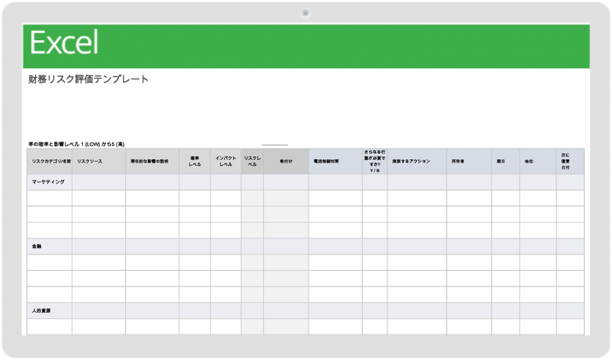
Task: Select the 実施するアクション column header
Action: [417, 161]
